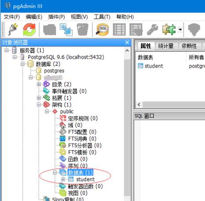Viewport: 205px width, 201px height.
Task: Click the wrench maintenance icon
Action: click(152, 30)
